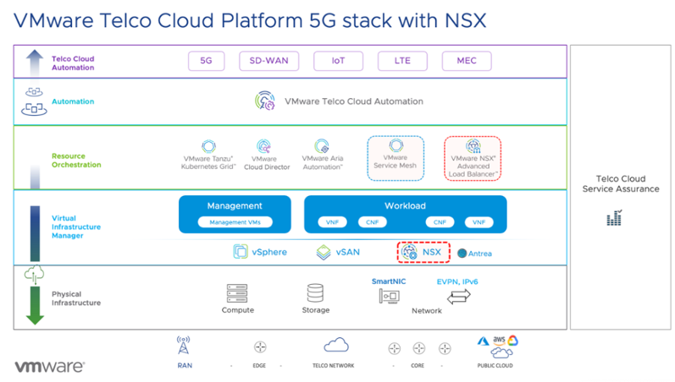675x382 pixels.
Task: Click the MEC service box
Action: (x=467, y=61)
